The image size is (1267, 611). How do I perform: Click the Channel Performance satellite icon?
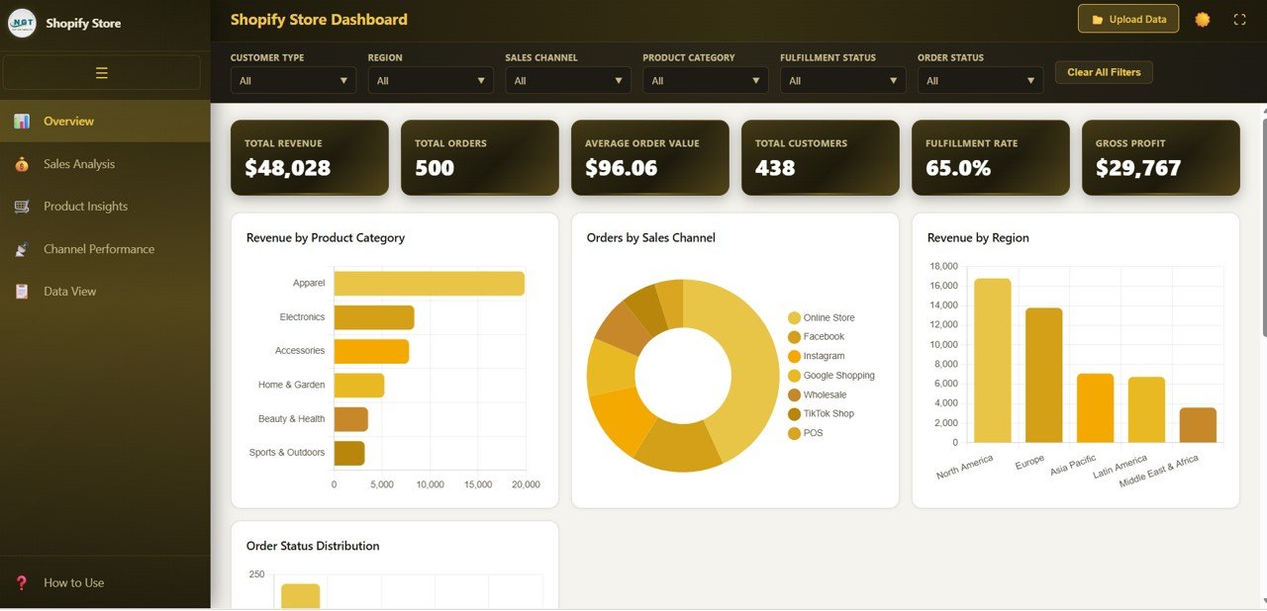point(21,248)
